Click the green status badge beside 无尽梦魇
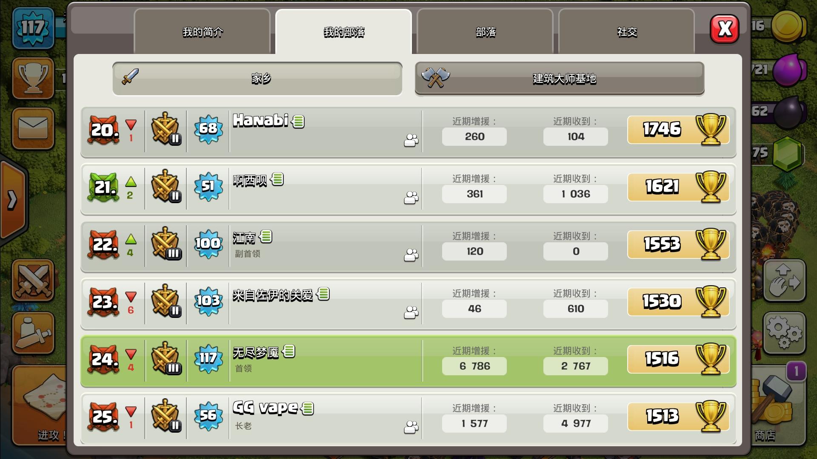 point(289,351)
